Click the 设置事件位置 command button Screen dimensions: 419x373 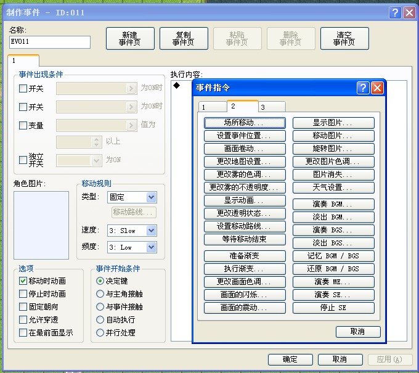tap(245, 136)
